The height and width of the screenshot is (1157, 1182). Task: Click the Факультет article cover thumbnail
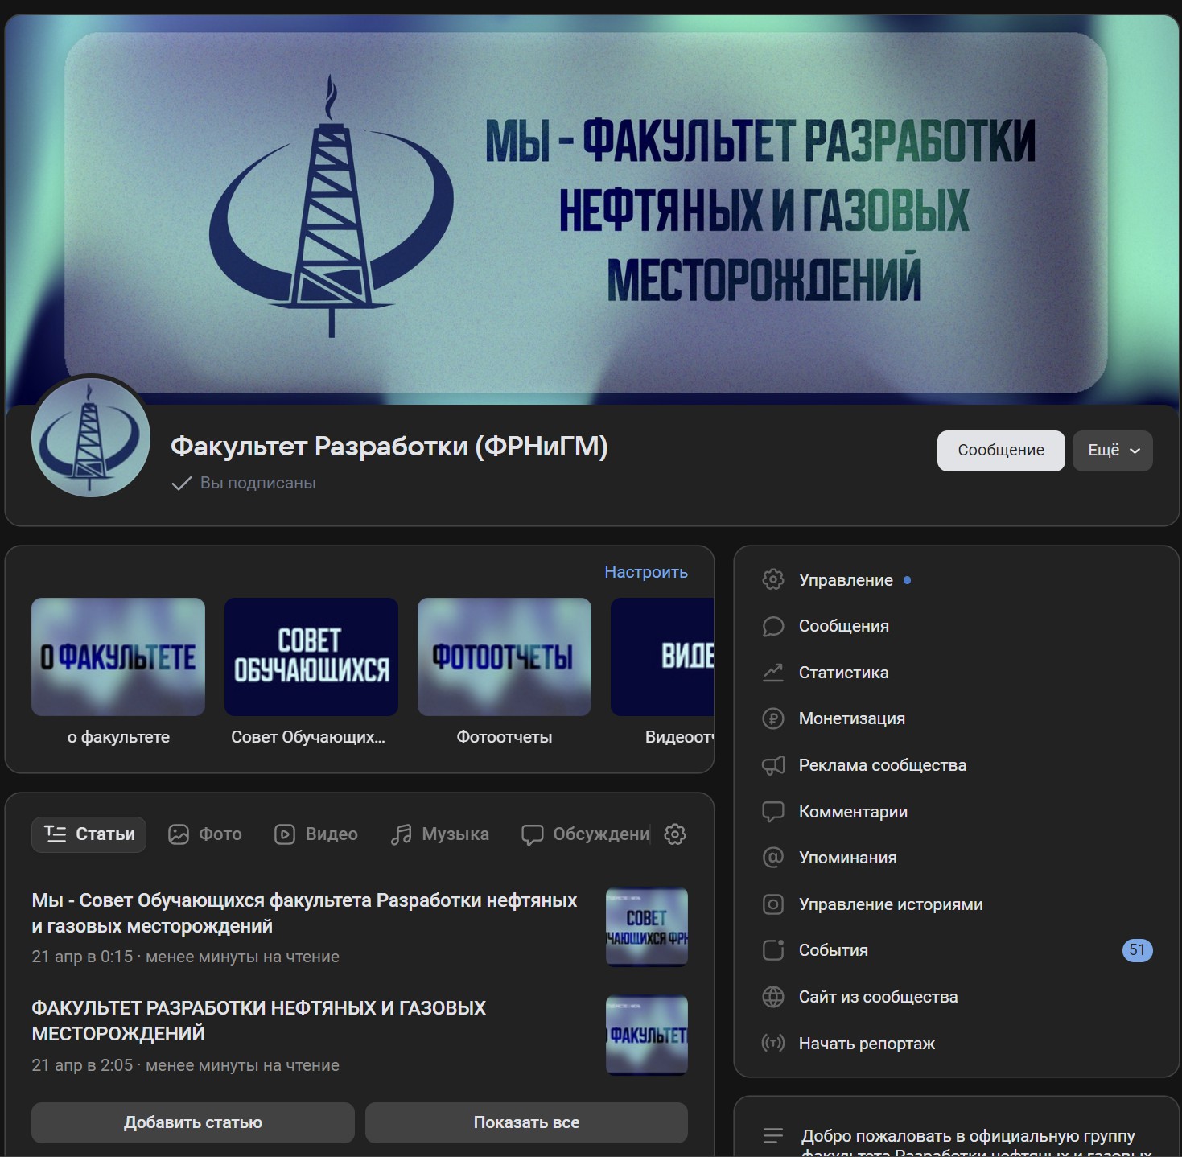click(x=647, y=1036)
